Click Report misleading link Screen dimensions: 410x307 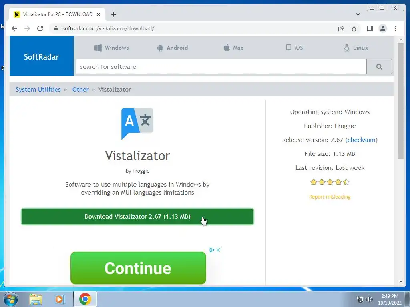[x=330, y=197]
